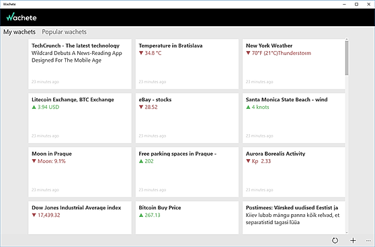Screen dimensions: 375x247
Task: Open the Moon in Prague tile
Action: 80,172
